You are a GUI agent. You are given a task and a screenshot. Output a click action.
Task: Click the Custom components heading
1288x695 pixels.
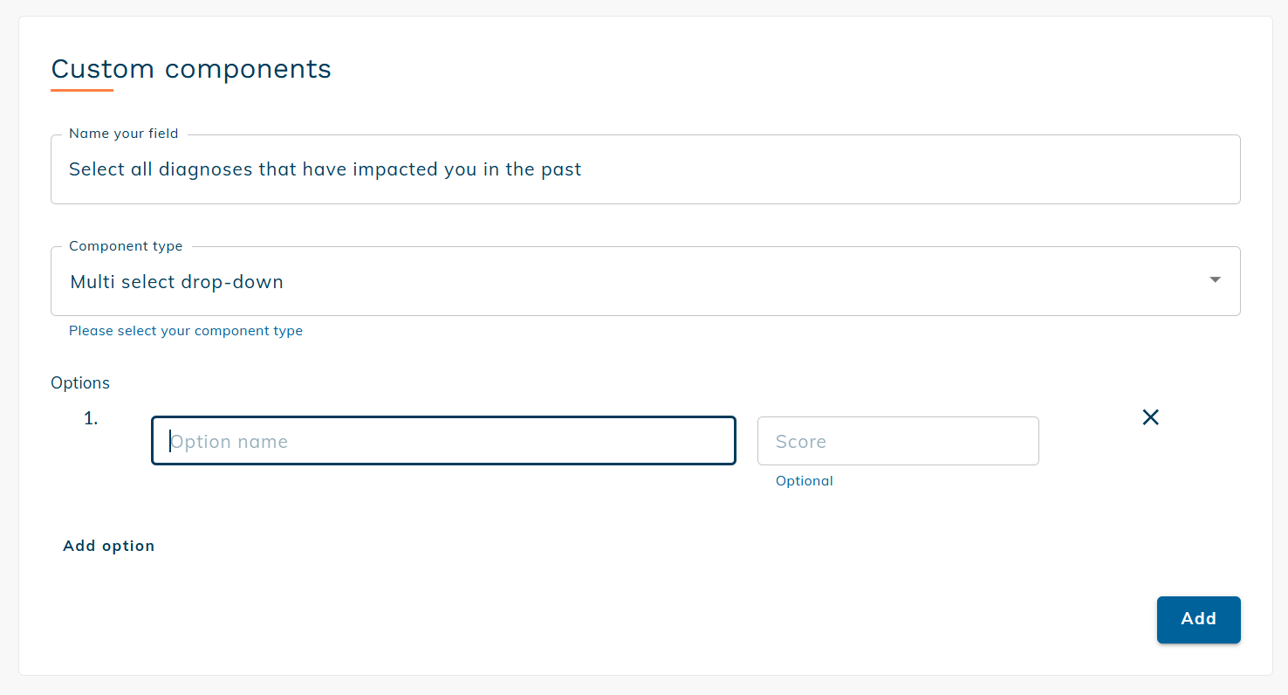click(191, 69)
